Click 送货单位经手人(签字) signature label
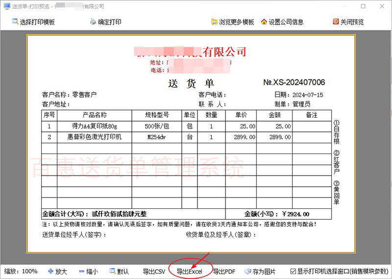This screenshot has height=279, width=392. point(74,235)
